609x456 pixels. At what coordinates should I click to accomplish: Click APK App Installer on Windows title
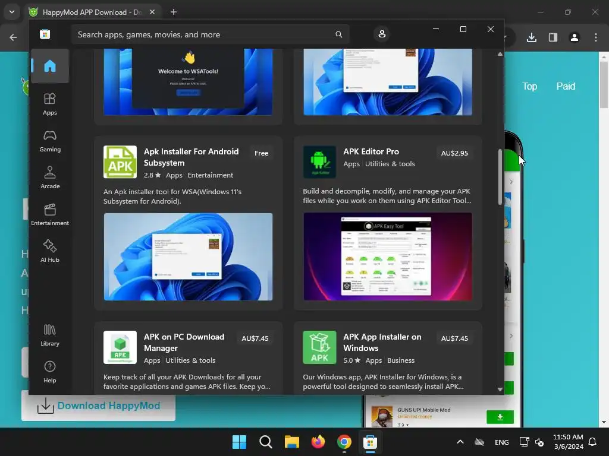[382, 343]
